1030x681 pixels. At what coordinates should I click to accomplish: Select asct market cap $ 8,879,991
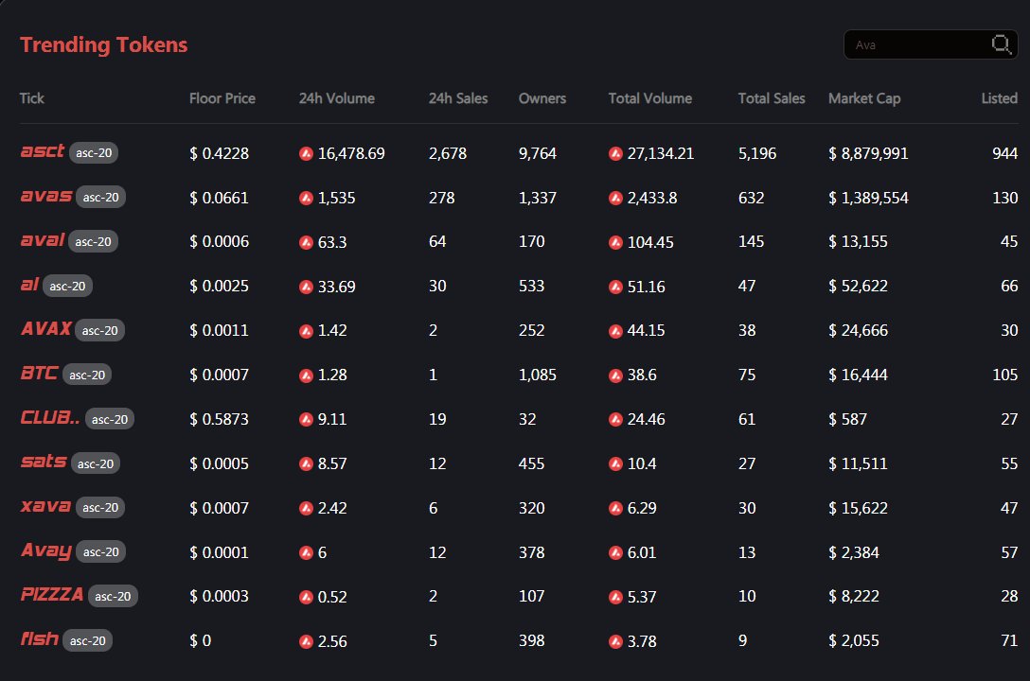click(868, 153)
